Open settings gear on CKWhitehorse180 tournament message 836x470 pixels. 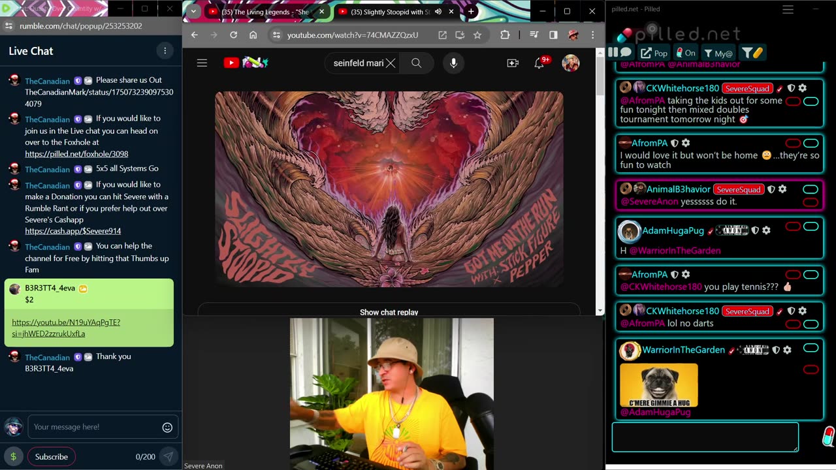tap(803, 88)
